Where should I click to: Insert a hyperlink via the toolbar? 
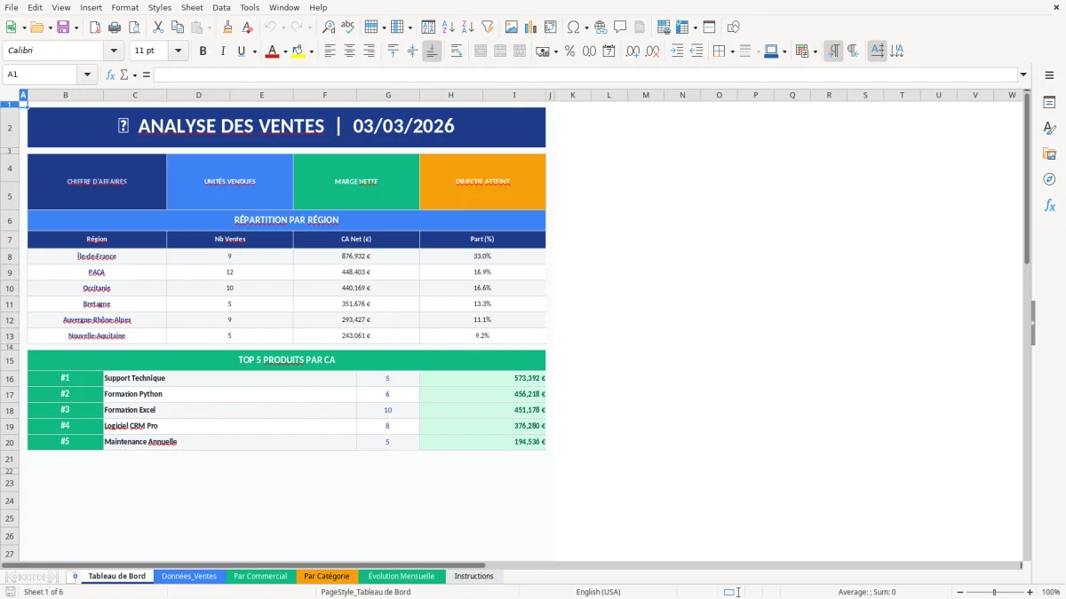[x=600, y=27]
